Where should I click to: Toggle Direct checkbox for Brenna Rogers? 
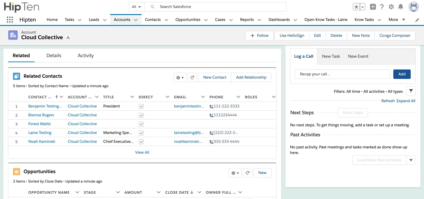tap(141, 115)
